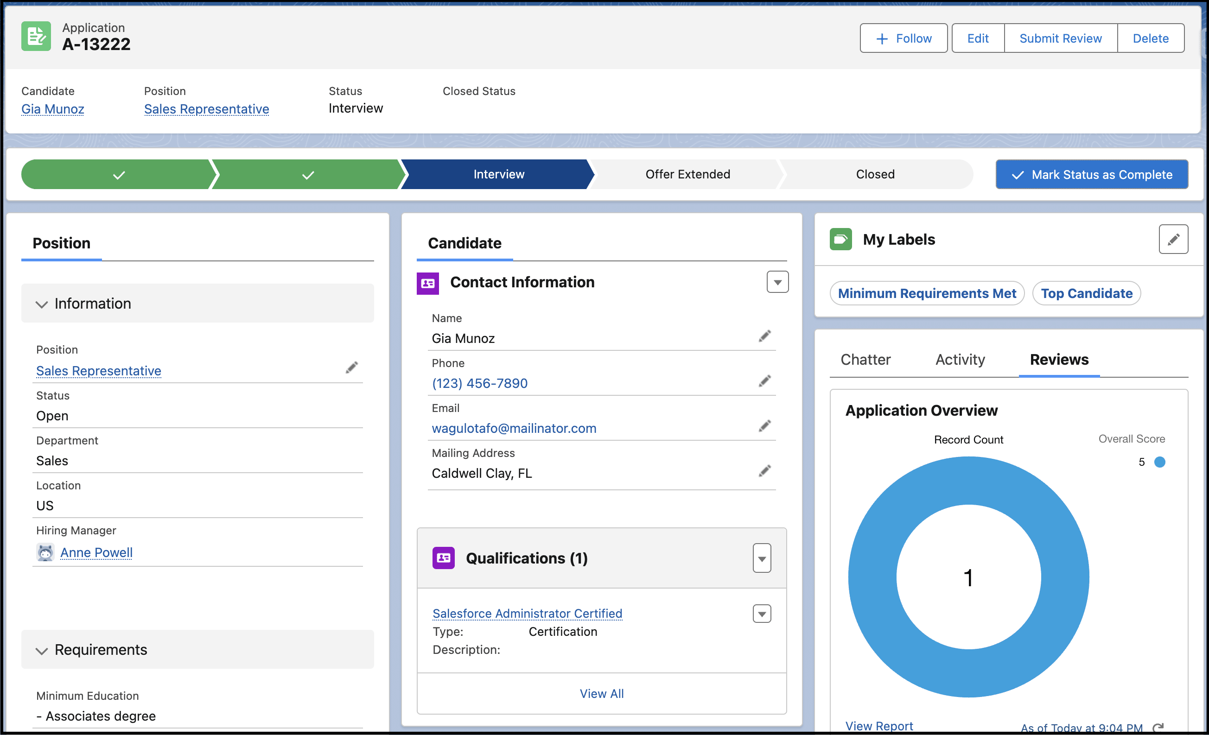Screen dimensions: 1209x735
Task: Toggle the Information section expander
Action: [41, 303]
